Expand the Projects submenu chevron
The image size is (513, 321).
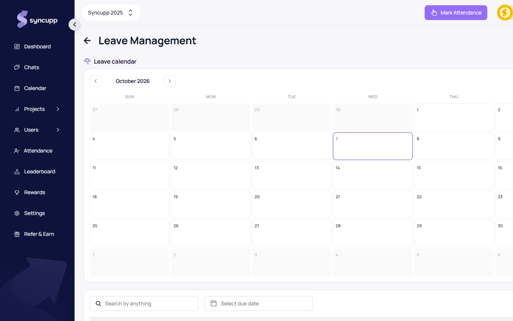coord(58,109)
